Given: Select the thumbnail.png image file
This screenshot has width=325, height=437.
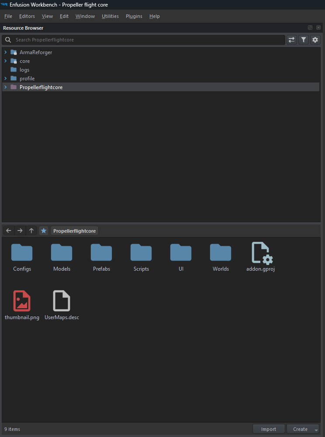Looking at the screenshot, I should click(22, 305).
